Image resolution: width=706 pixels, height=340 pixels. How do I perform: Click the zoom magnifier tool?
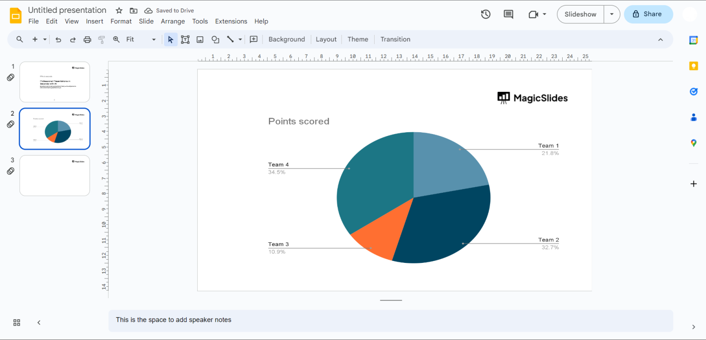coord(116,39)
